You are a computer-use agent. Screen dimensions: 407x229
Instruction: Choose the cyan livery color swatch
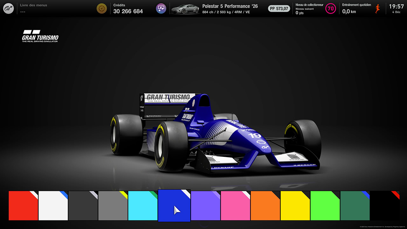(x=143, y=205)
